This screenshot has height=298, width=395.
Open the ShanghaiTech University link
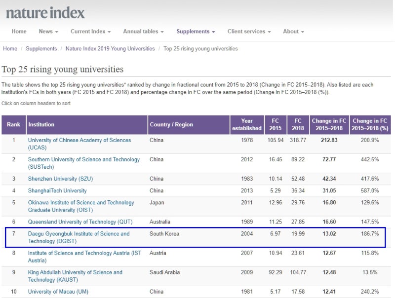click(x=57, y=190)
